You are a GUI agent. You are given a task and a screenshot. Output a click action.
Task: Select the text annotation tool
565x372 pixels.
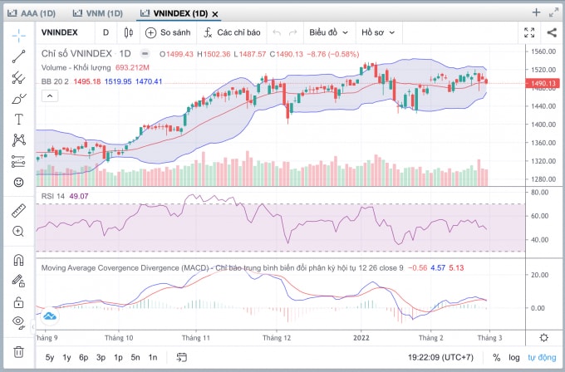coord(19,120)
